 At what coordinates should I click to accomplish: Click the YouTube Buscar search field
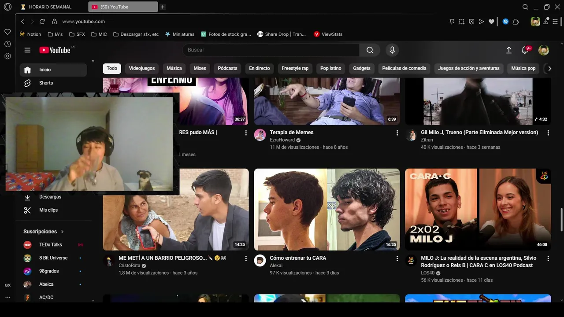point(271,50)
